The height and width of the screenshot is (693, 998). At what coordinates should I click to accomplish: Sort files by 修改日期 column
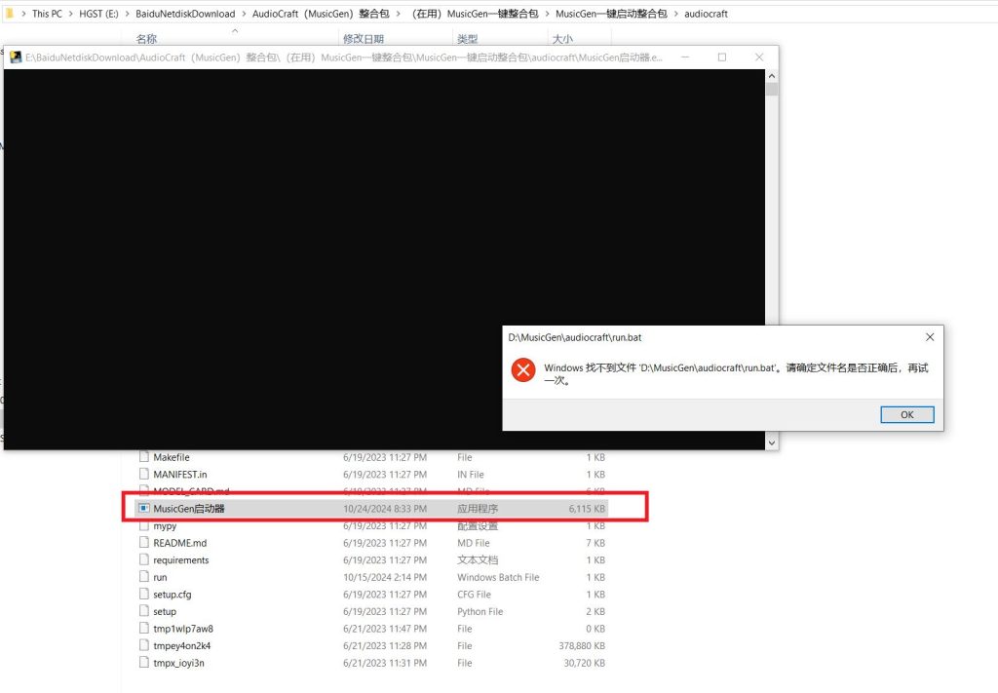pyautogui.click(x=365, y=39)
